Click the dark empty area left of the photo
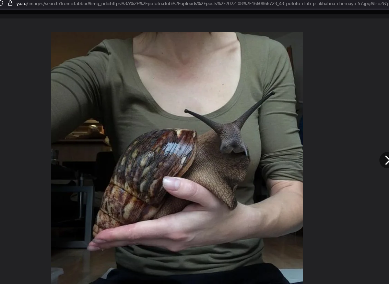This screenshot has height=284, width=389. click(25, 154)
